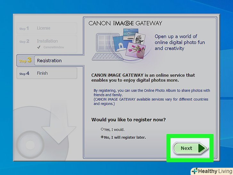Click the bold 'CANON iMAGE GATEWAY is an online service' heading
This screenshot has width=233, height=175.
point(143,78)
